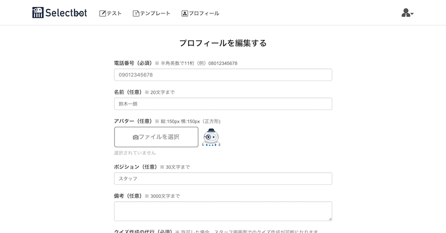Click the Selectbot robot logo icon

tap(38, 13)
